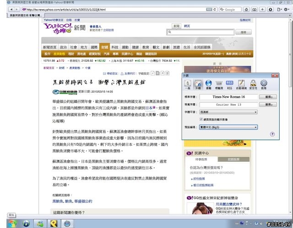293x228 pixels.
Task: Click the Times New Roman 16 font field
Action: click(x=228, y=97)
